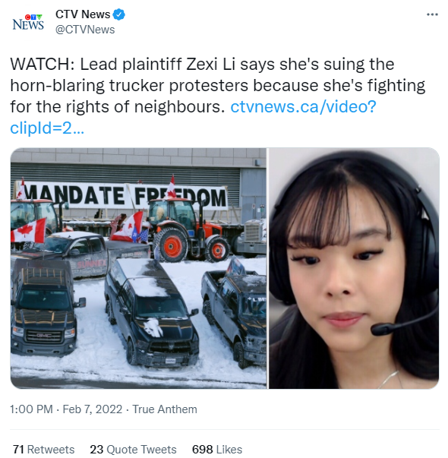448x458 pixels.
Task: Click the blue verified badge
Action: tap(119, 14)
